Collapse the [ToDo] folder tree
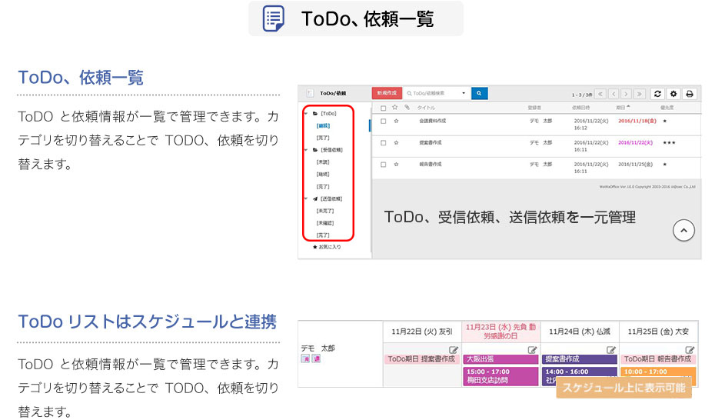The width and height of the screenshot is (715, 420). 306,113
